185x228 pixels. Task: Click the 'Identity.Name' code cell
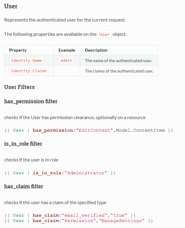pos(27,60)
